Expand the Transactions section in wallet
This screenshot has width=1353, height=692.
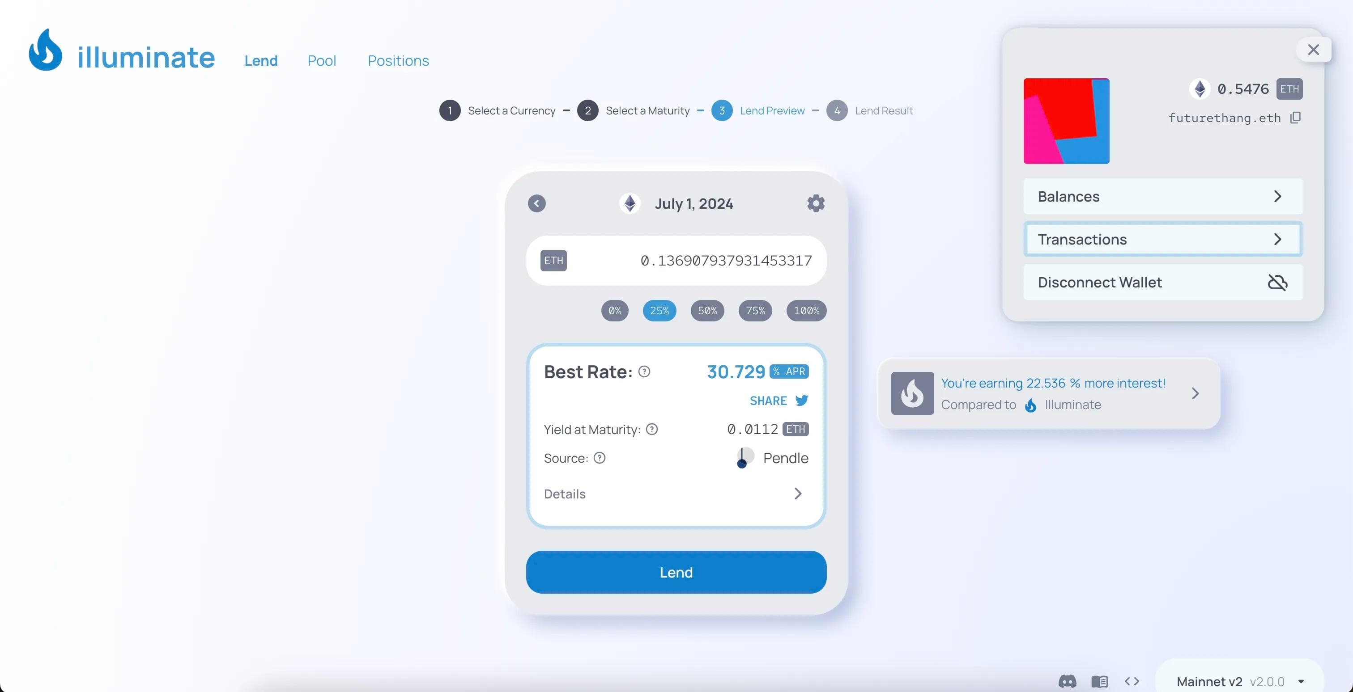(1162, 239)
